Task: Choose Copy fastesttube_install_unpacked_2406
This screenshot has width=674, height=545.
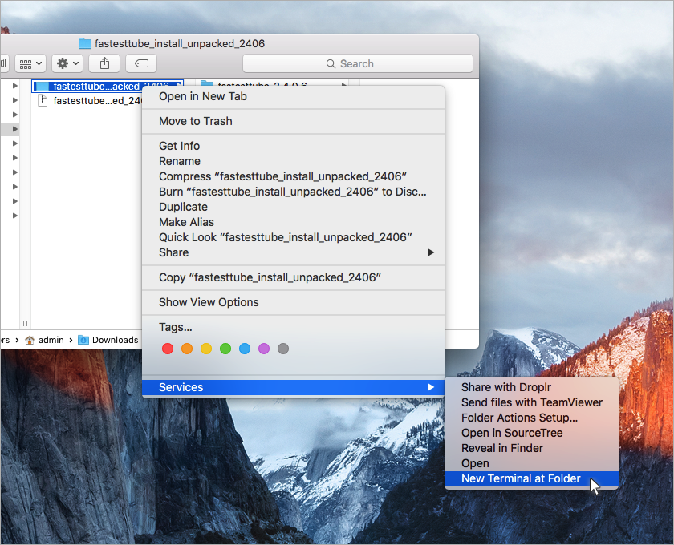Action: pos(293,277)
